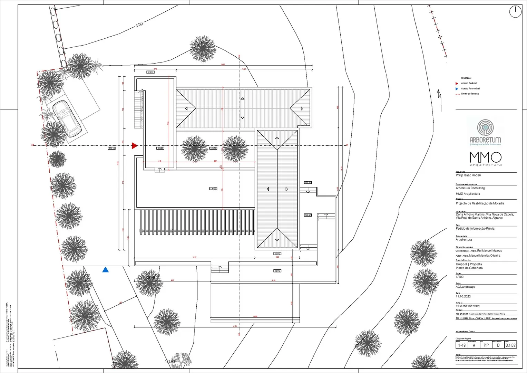Click the 122.5 contour elevation label
Screen dimensions: 527x373
(x=139, y=24)
